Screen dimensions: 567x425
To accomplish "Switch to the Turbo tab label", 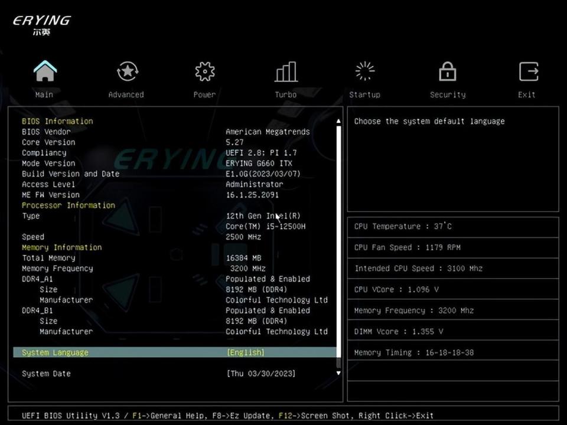I will [x=286, y=94].
